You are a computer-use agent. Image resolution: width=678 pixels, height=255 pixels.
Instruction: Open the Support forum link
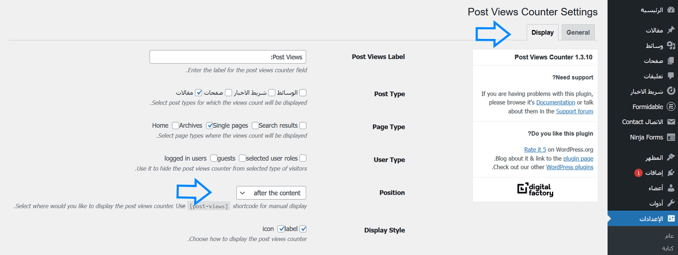click(x=574, y=111)
